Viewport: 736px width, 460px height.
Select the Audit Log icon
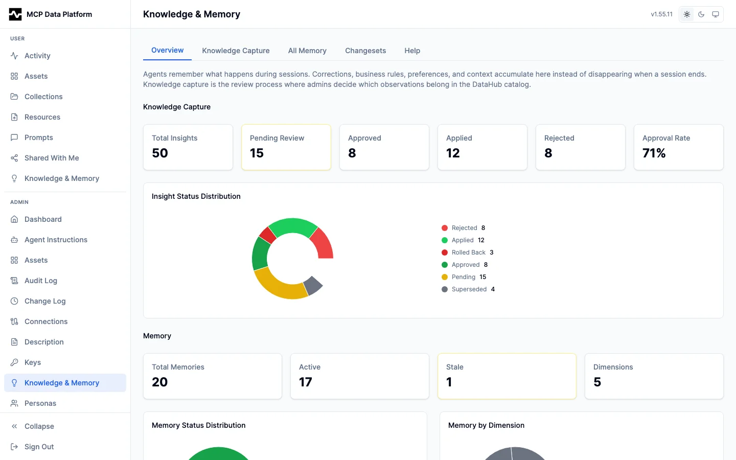[x=14, y=281]
